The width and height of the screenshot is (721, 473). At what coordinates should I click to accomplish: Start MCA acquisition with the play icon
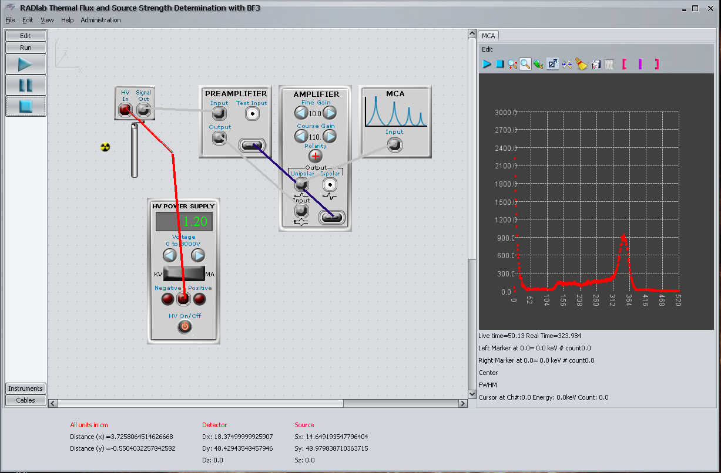click(487, 64)
